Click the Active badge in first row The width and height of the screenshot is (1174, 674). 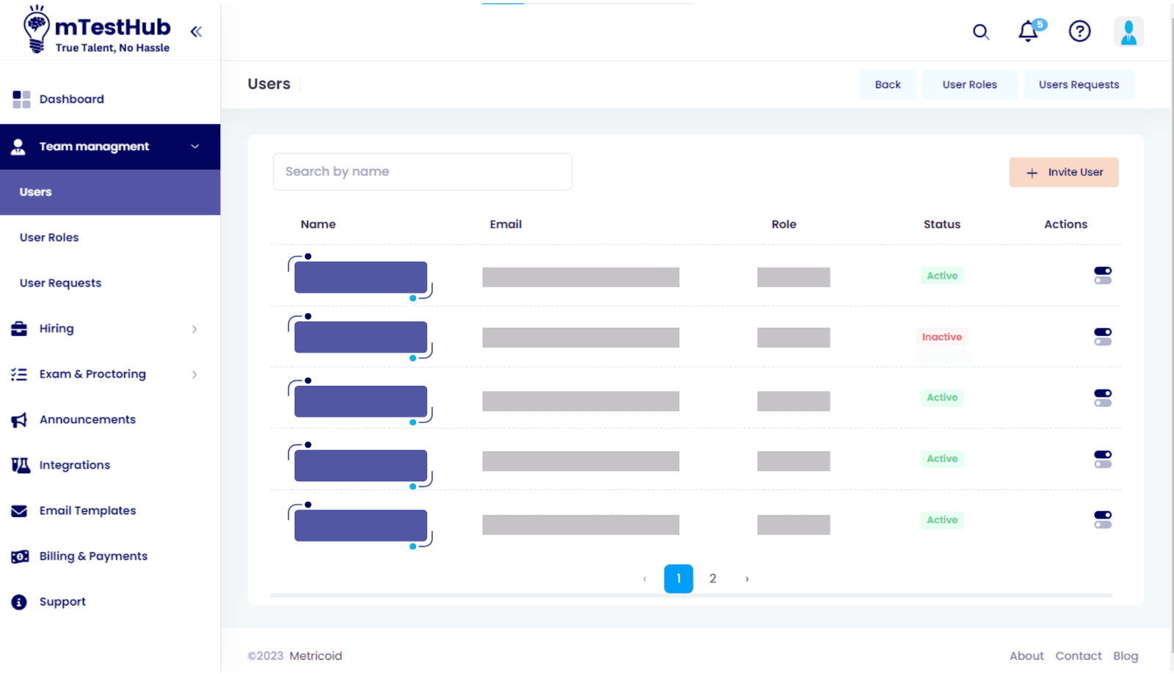click(942, 276)
